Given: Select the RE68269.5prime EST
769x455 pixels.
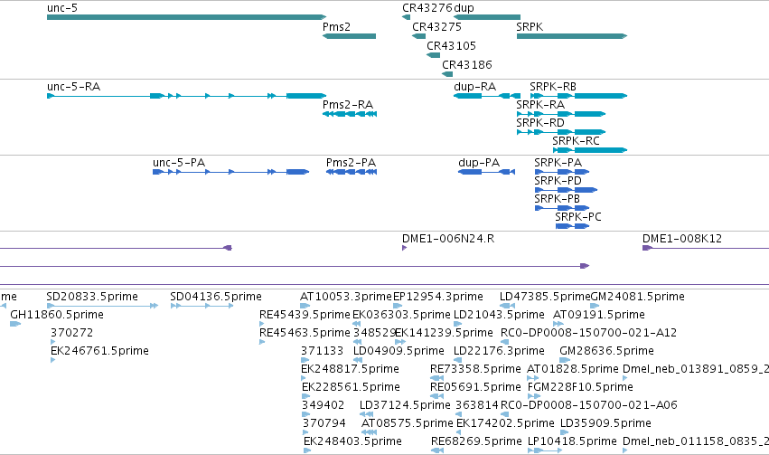Looking at the screenshot, I should point(437,451).
